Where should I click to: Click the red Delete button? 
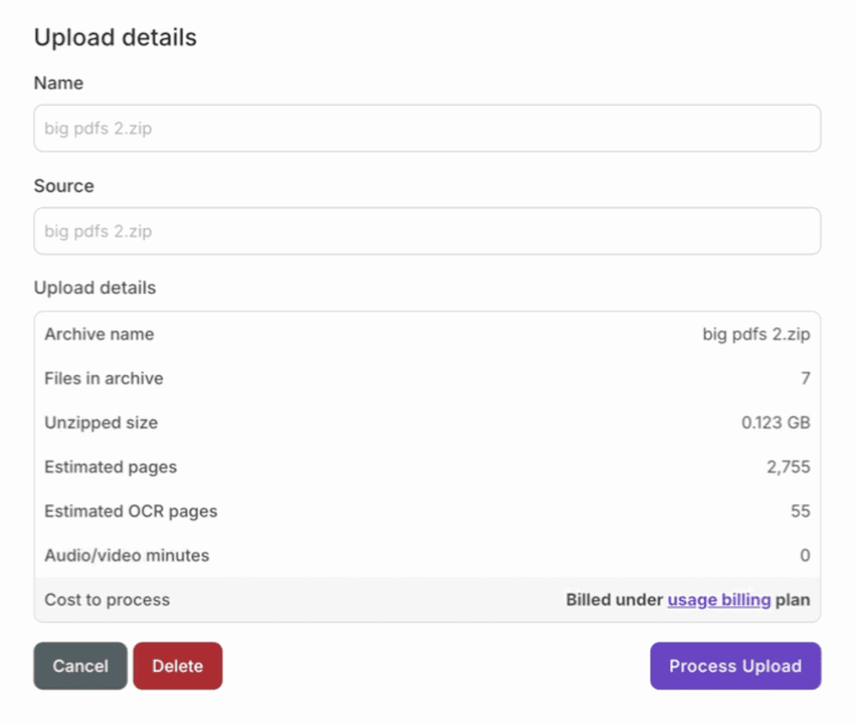click(x=177, y=666)
